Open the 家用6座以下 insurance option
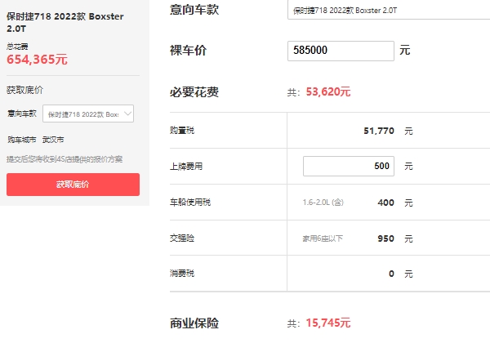The height and width of the screenshot is (343, 490). 321,238
